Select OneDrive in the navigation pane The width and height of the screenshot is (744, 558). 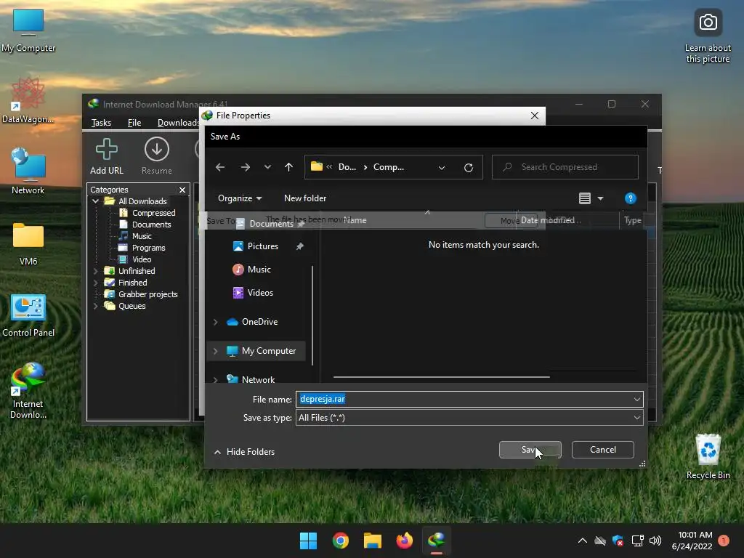(259, 322)
